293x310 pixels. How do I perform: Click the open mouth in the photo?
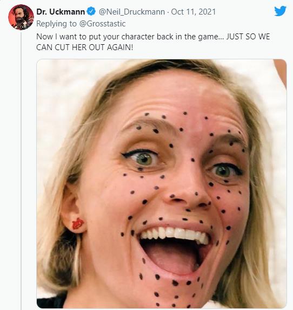174,252
